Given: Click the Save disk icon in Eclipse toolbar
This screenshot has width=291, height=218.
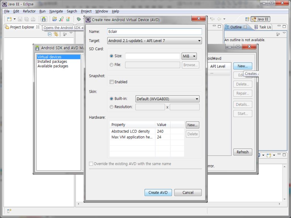Looking at the screenshot, I should (x=20, y=19).
